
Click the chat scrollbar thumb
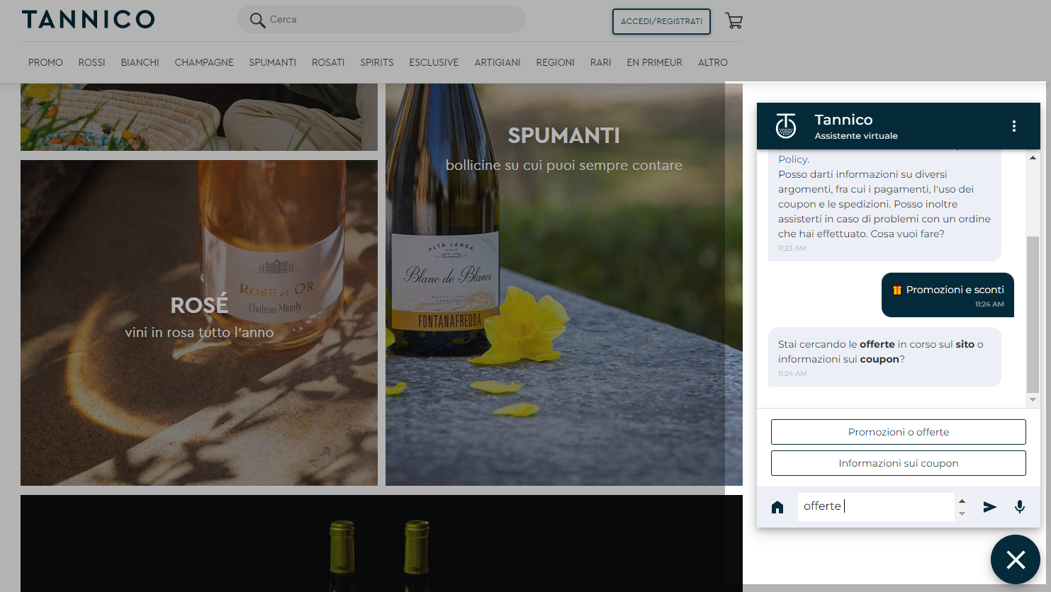pyautogui.click(x=1033, y=314)
